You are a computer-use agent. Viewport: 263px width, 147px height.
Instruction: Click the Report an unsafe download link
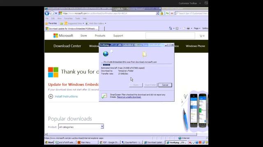[x=129, y=97]
